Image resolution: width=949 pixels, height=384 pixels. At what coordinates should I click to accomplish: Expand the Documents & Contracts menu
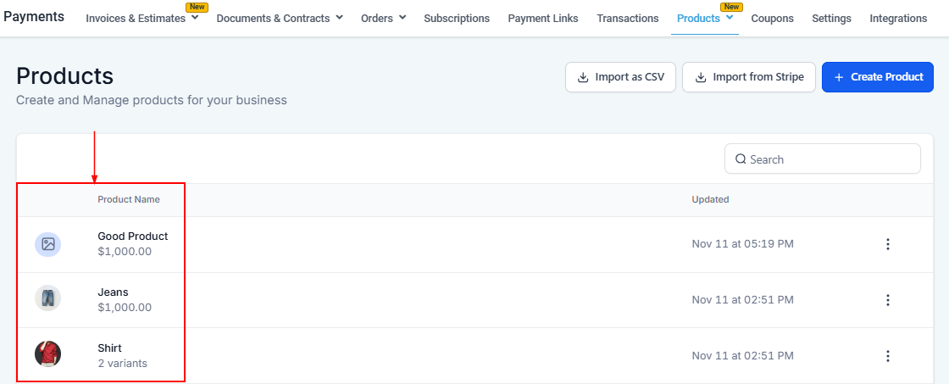tap(340, 18)
